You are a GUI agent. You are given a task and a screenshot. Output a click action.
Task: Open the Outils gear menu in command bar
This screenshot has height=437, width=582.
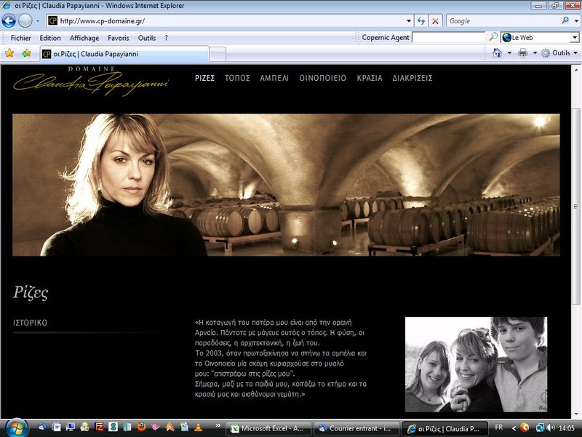point(559,53)
